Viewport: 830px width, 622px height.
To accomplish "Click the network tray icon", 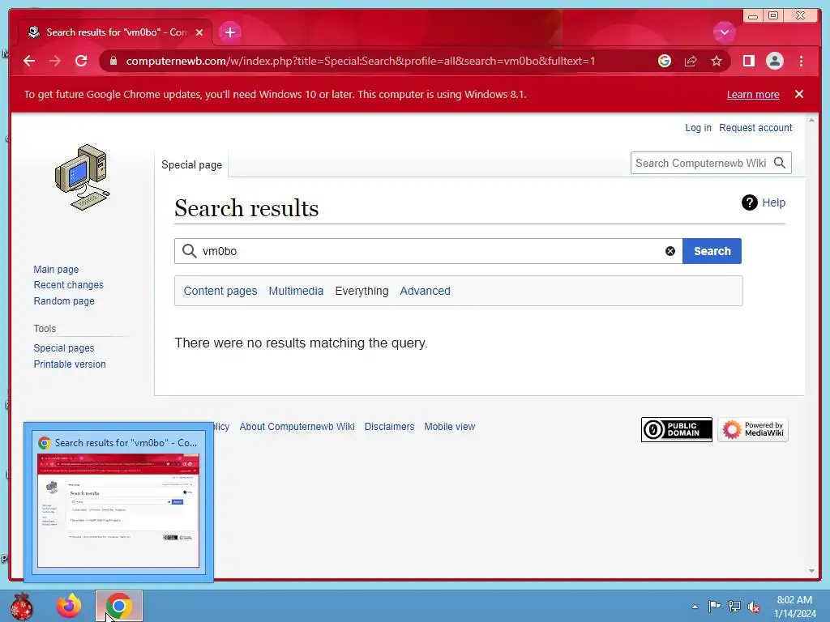I will coord(734,606).
